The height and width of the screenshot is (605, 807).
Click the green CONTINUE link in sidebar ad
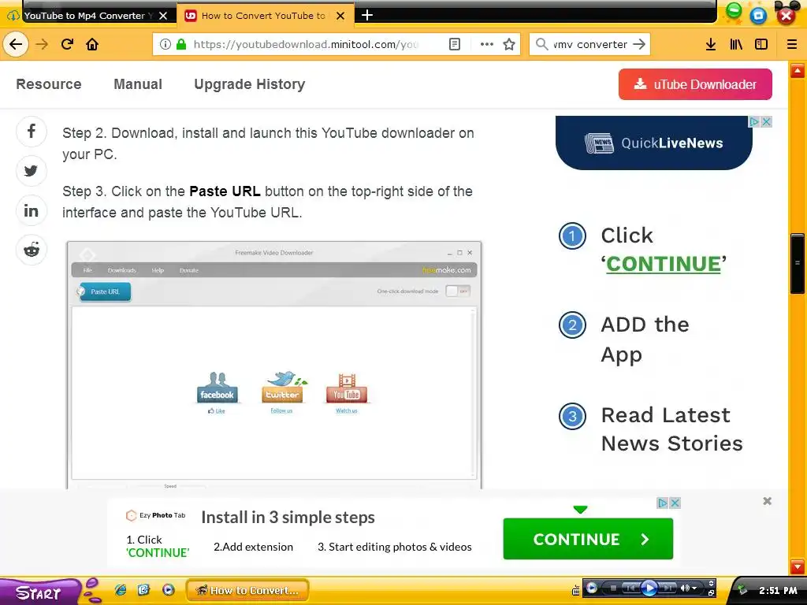pos(664,265)
